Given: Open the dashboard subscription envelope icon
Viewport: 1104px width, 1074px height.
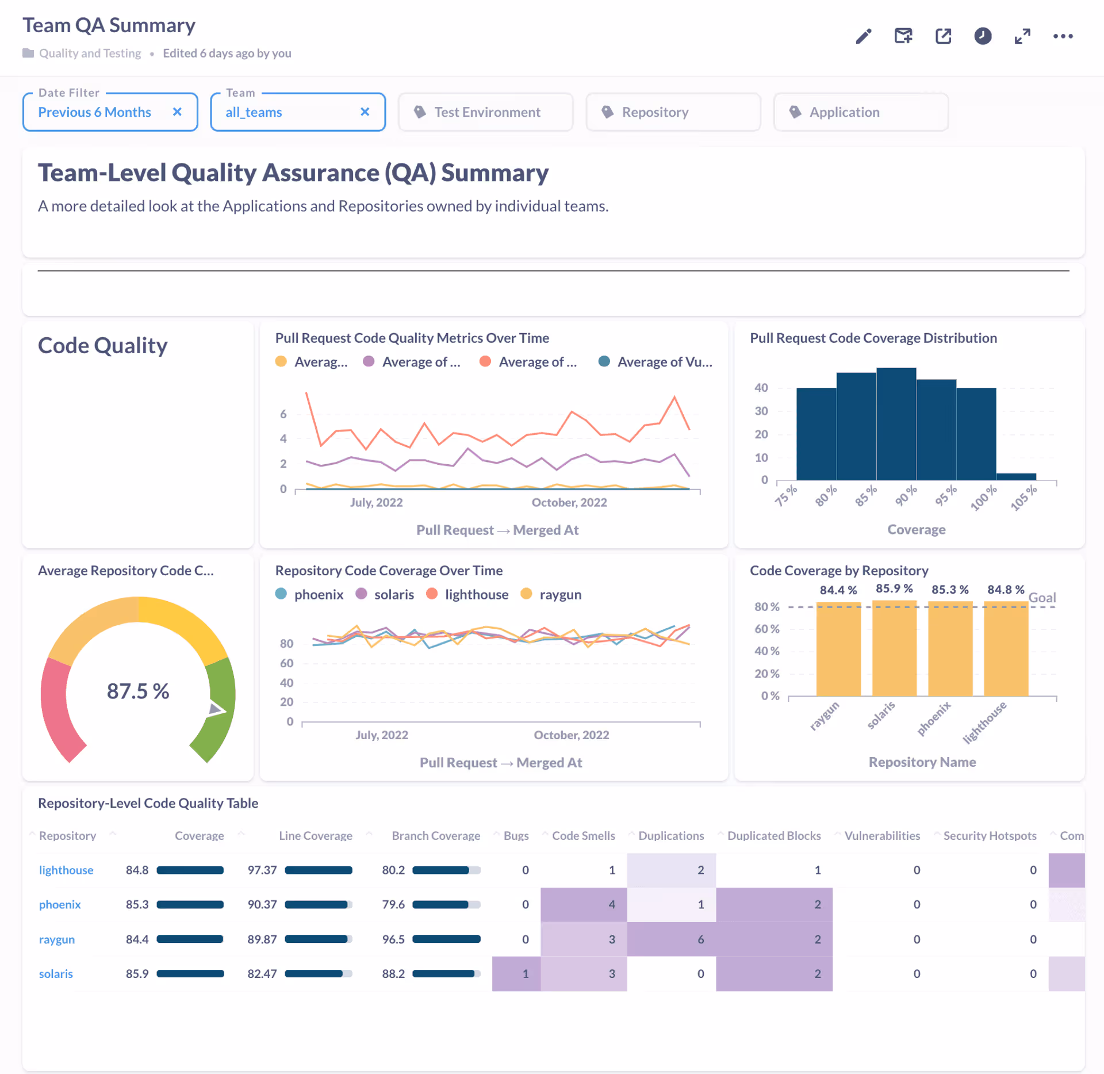Looking at the screenshot, I should tap(903, 36).
